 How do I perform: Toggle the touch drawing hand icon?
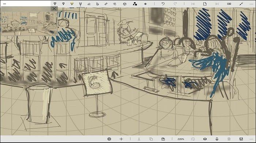pos(114,4)
